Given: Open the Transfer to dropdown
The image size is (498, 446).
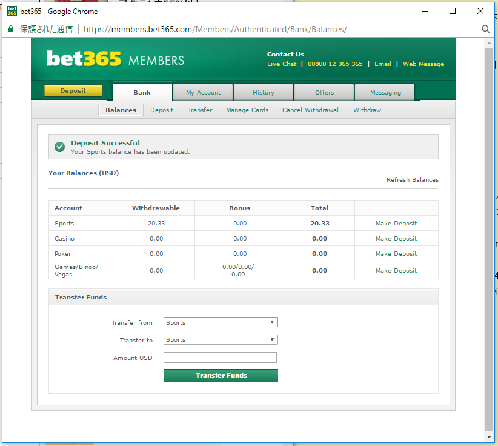Looking at the screenshot, I should click(221, 339).
